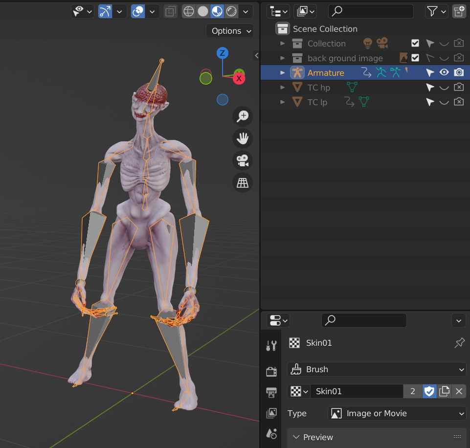Screen dimensions: 470x448
Task: Switch to Wireframe shading
Action: coord(189,11)
